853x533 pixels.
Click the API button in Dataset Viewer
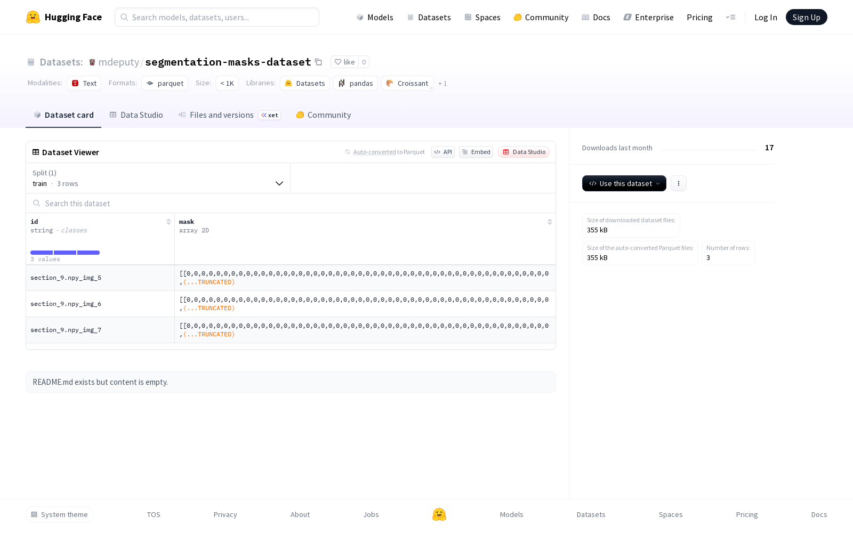coord(443,152)
